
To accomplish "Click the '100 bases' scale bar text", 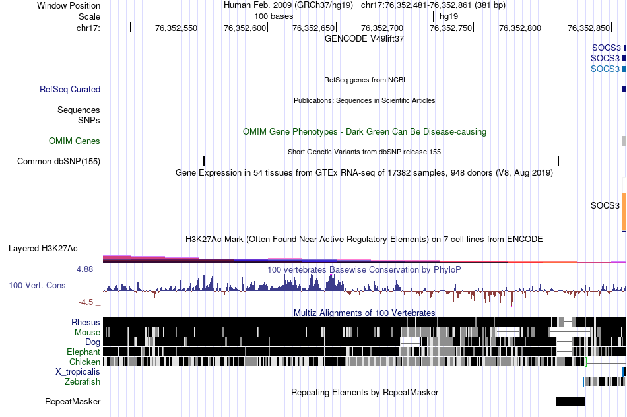I will (x=274, y=16).
